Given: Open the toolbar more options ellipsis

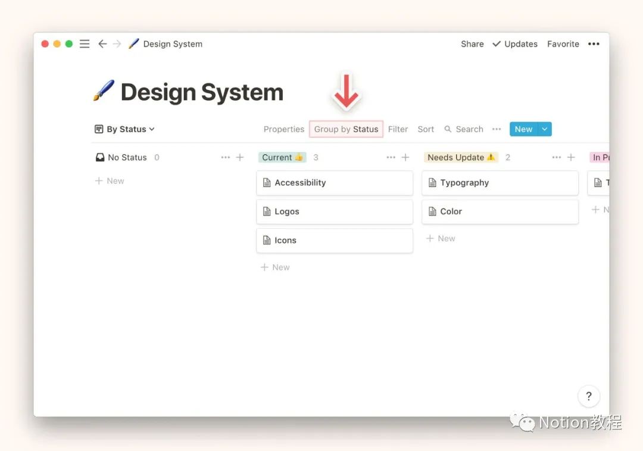Looking at the screenshot, I should click(497, 129).
